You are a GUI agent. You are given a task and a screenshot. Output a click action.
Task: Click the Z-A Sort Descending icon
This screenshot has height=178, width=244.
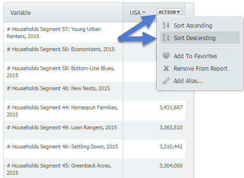coord(166,38)
